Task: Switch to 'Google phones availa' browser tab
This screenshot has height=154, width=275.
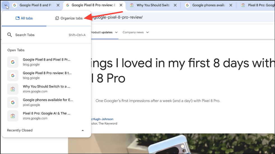Action: click(208, 5)
